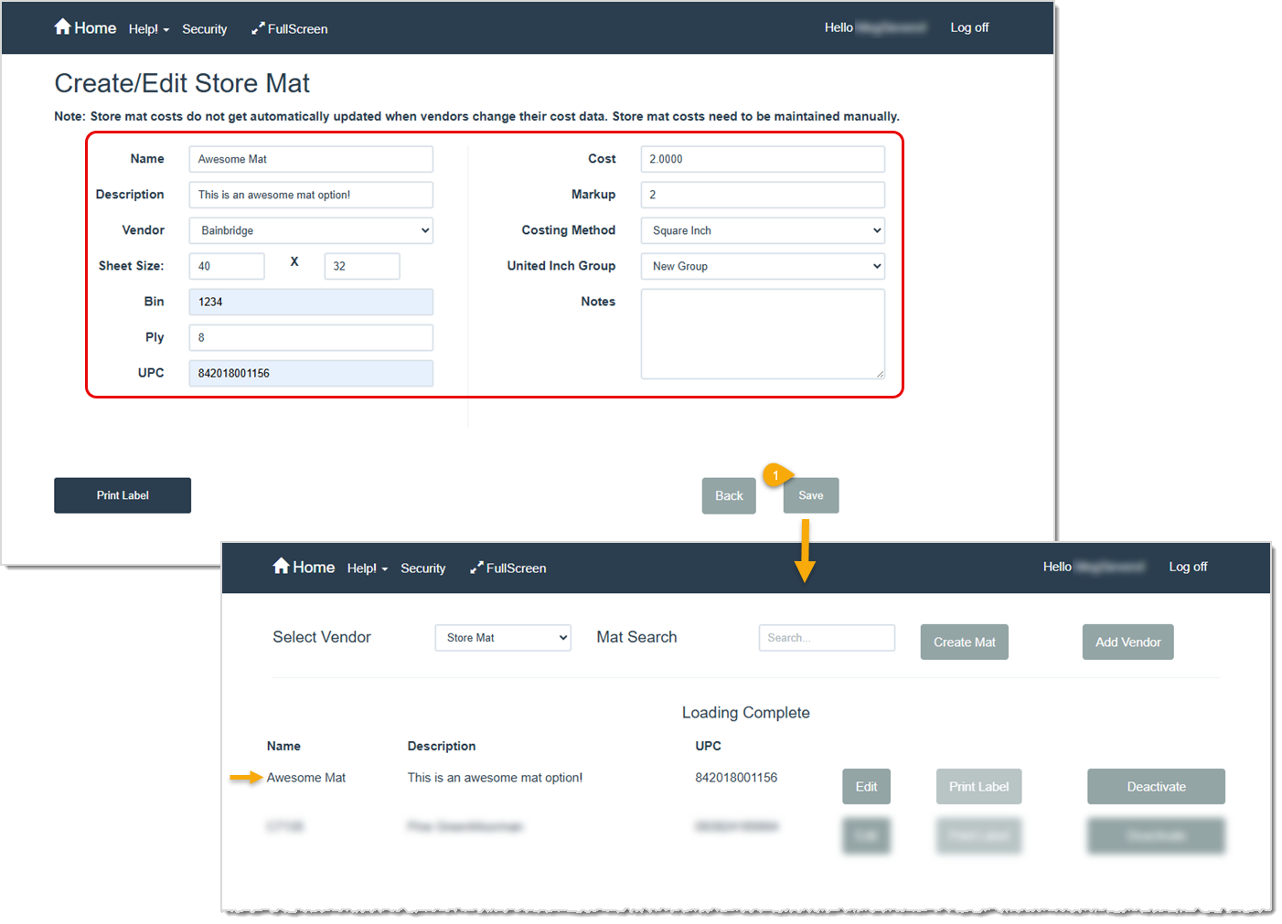Click the FullScreen expand icon in the top window

[x=257, y=28]
